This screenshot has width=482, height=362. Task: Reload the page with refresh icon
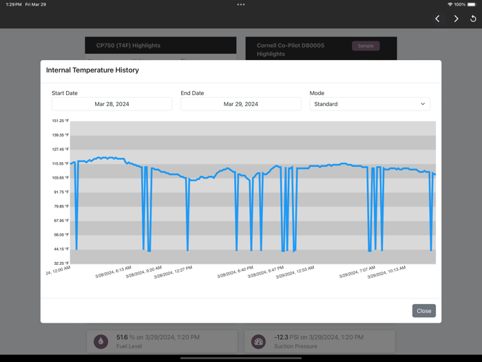[x=473, y=19]
